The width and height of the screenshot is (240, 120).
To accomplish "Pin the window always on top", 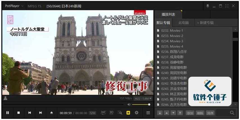I will tap(207, 6).
